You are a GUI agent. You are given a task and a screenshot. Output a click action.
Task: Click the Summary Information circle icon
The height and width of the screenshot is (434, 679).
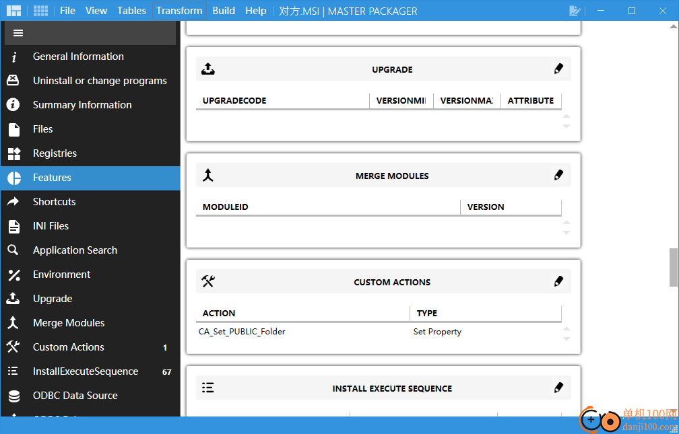click(x=13, y=105)
